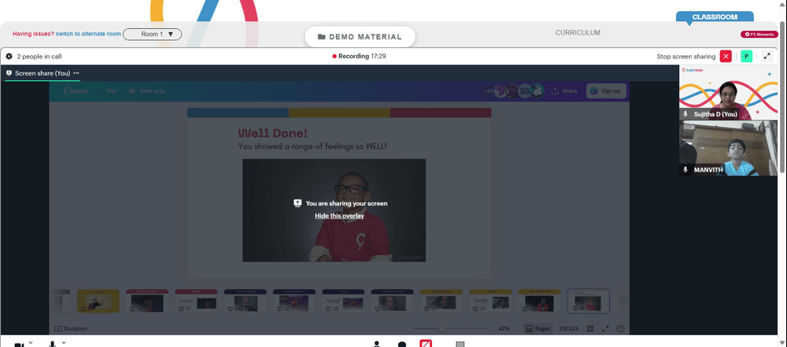Viewport: 787px width, 347px height.
Task: Select page 22 thumbnail
Action: (442, 301)
